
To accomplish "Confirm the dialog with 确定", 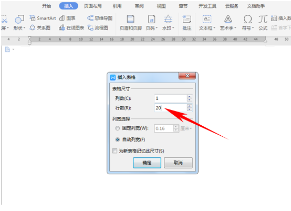I will tap(147, 163).
